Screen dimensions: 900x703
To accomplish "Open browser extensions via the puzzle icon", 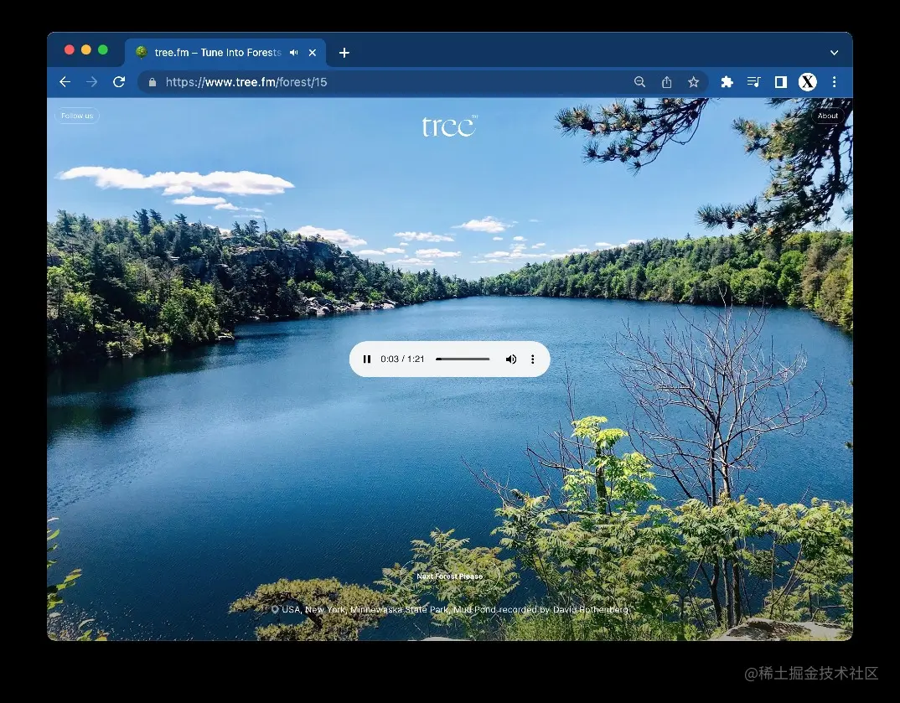I will (x=727, y=81).
